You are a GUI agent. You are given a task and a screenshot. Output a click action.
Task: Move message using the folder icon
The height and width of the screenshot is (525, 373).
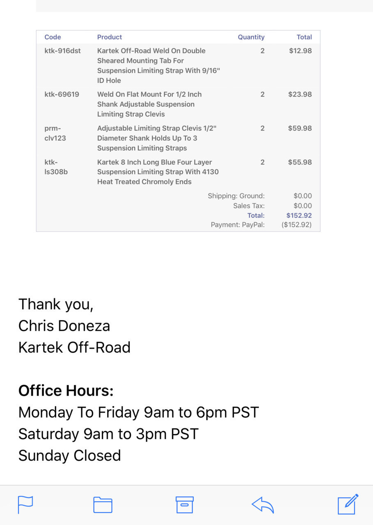103,505
